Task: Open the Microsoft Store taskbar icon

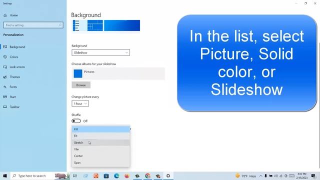Action: tap(106, 175)
